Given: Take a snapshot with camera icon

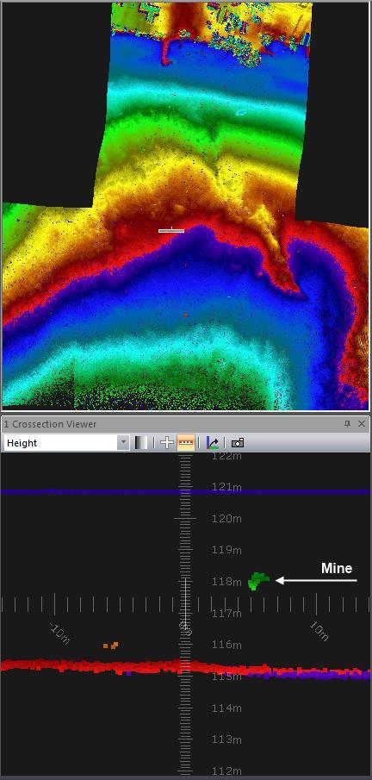Looking at the screenshot, I should (x=237, y=443).
